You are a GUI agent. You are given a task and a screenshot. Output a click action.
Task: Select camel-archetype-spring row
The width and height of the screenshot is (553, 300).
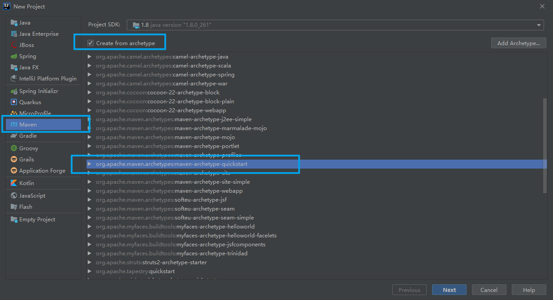coord(317,75)
